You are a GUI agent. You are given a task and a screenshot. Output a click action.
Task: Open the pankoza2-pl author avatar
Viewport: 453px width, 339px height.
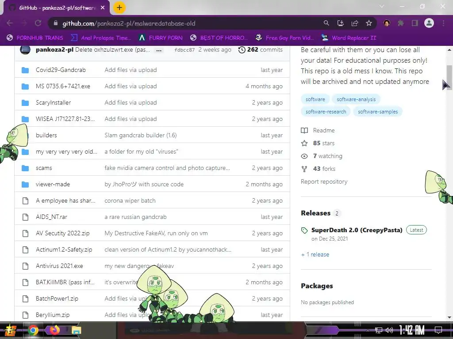point(25,49)
